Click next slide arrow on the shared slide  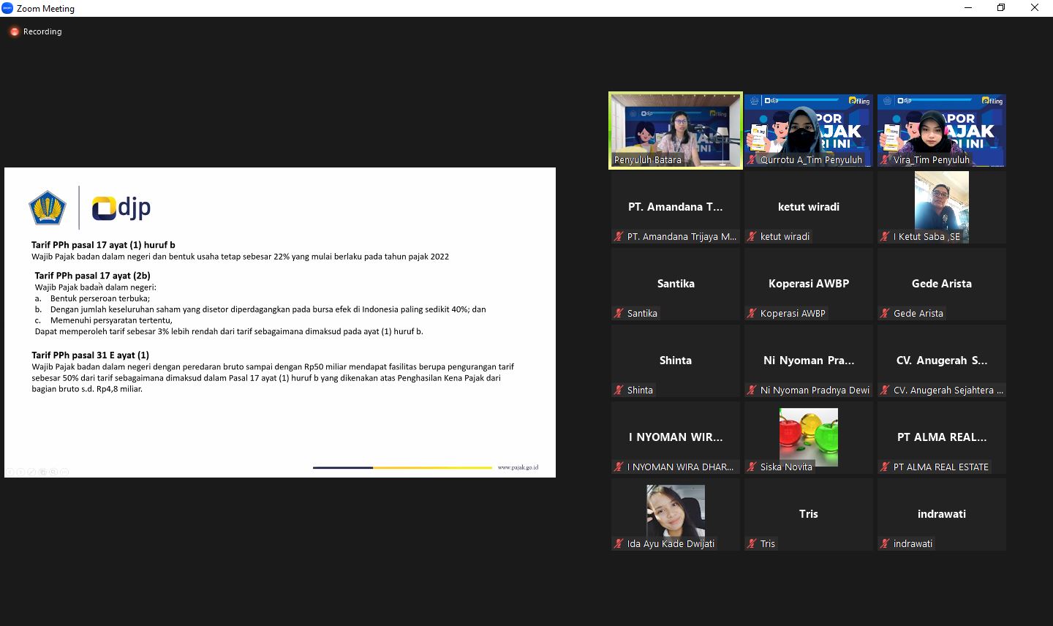point(21,472)
